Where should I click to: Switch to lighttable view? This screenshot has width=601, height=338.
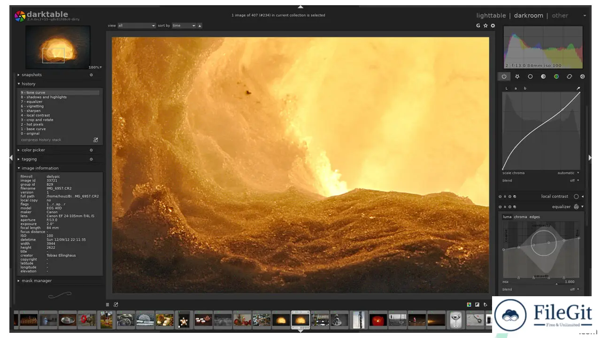pyautogui.click(x=491, y=15)
